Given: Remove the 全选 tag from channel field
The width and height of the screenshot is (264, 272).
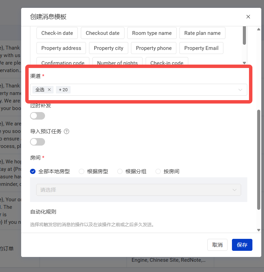Looking at the screenshot, I should coord(49,90).
